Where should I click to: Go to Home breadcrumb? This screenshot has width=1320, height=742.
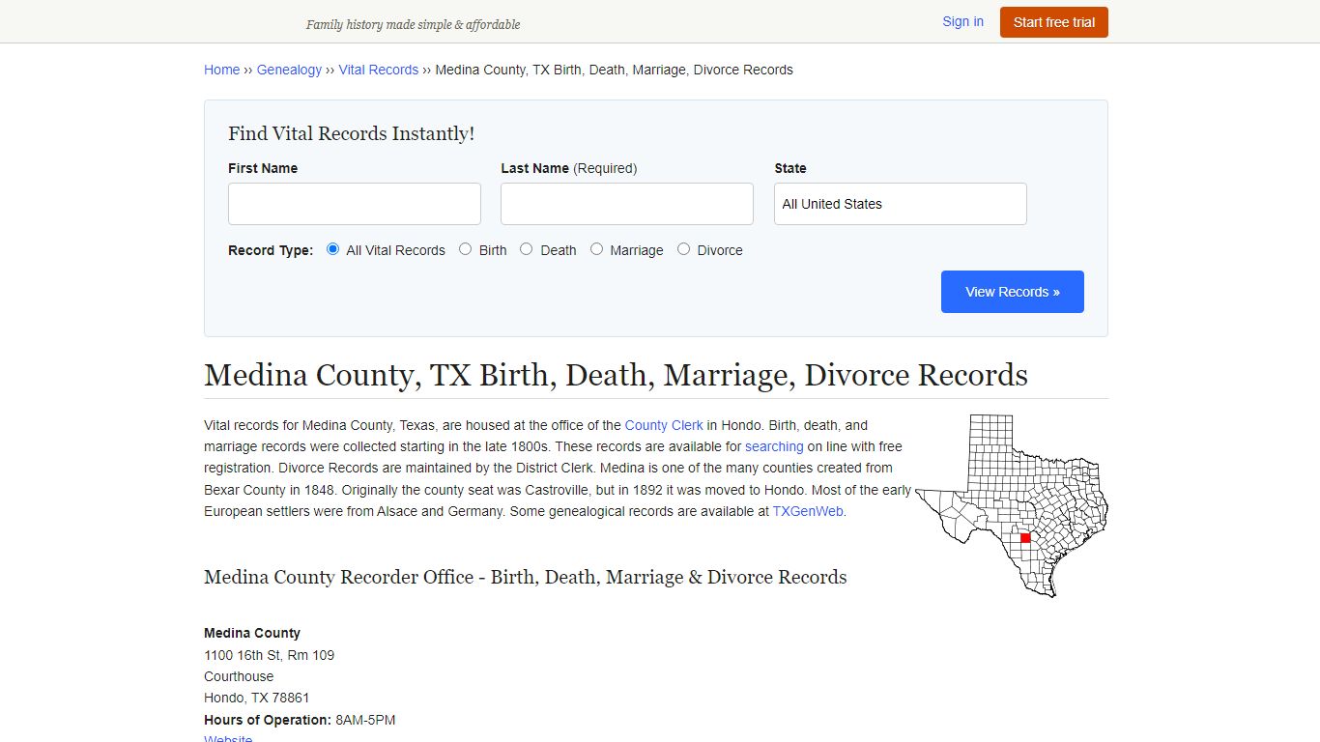[x=221, y=70]
